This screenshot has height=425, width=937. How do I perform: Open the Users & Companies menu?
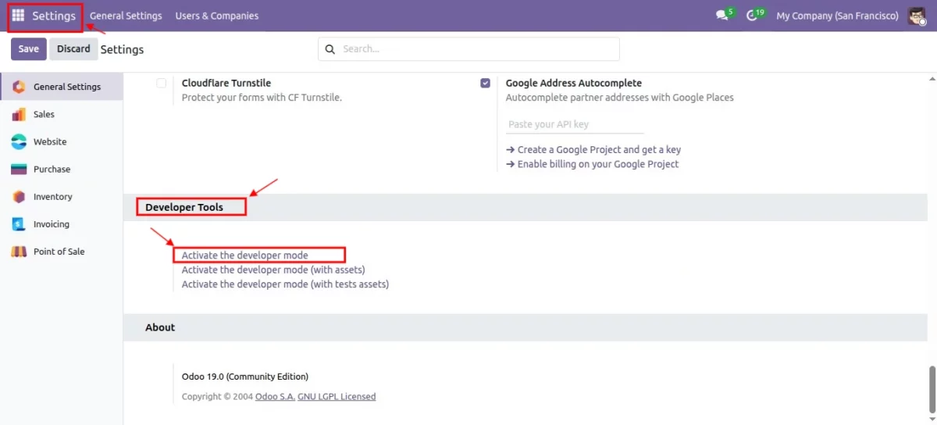click(216, 16)
